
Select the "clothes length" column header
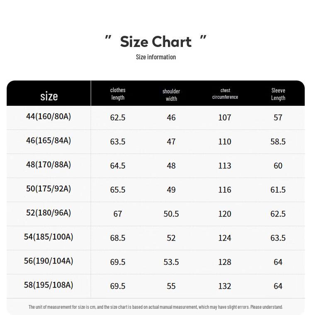(118, 94)
